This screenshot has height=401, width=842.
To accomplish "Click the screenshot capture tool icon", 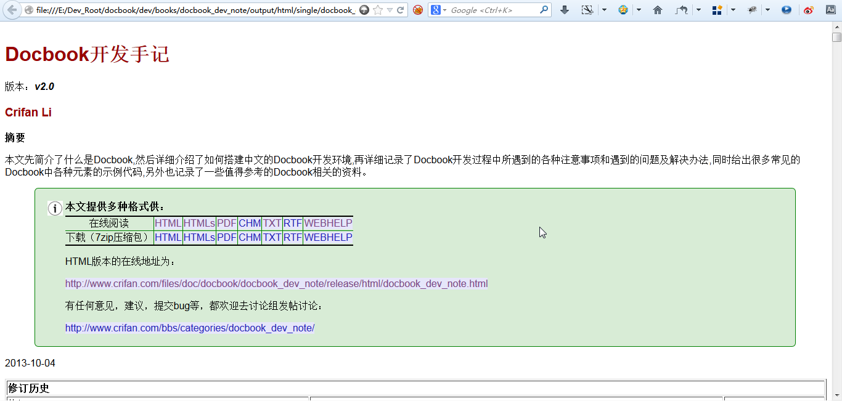I will click(x=587, y=10).
